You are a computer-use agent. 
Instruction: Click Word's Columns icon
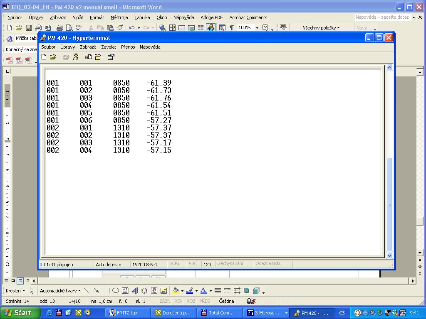(x=201, y=28)
